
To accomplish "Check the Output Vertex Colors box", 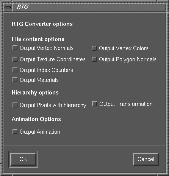I will pyautogui.click(x=94, y=48).
